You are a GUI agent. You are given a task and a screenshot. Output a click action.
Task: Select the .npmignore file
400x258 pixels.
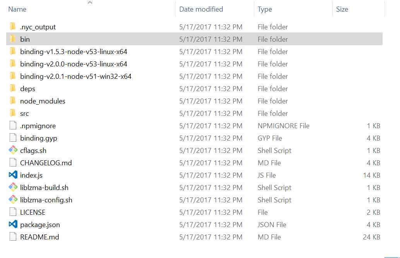click(x=38, y=126)
